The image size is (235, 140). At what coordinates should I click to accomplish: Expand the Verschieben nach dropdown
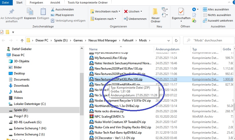click(x=120, y=11)
